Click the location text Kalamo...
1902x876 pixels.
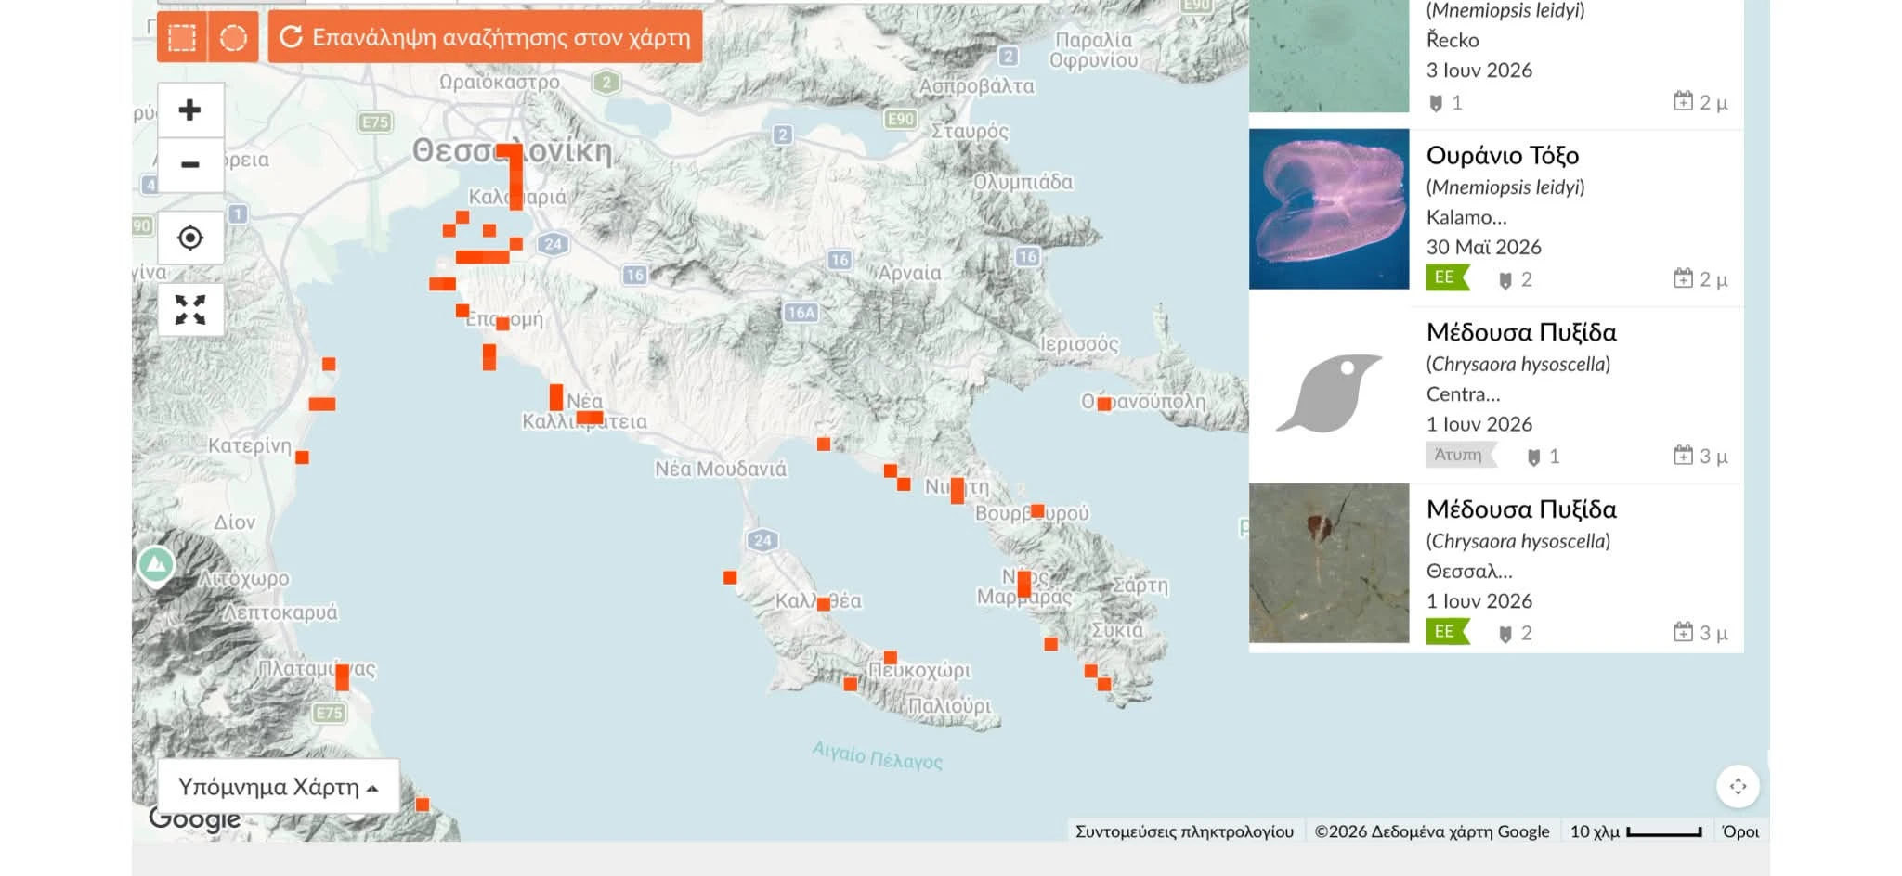tap(1466, 217)
